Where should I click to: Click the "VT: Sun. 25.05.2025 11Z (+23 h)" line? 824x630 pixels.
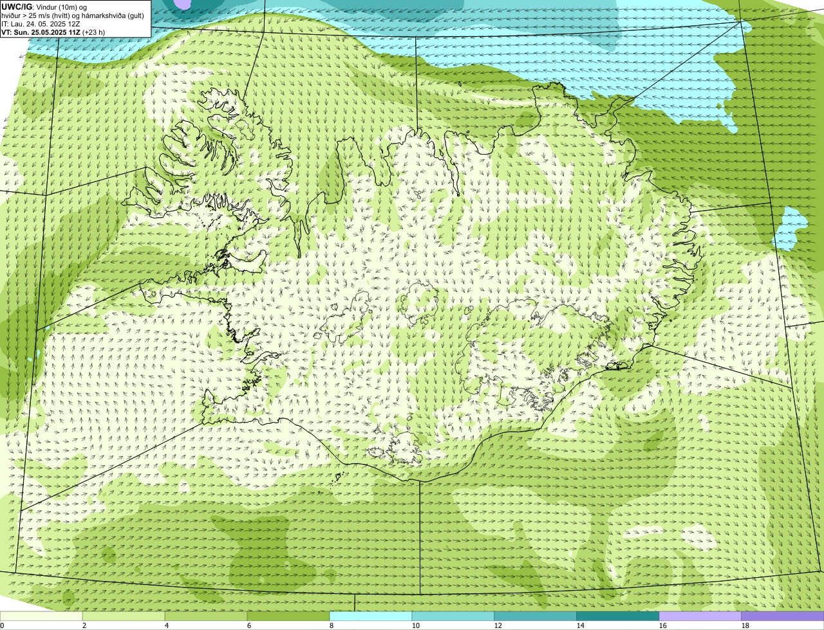coord(53,32)
